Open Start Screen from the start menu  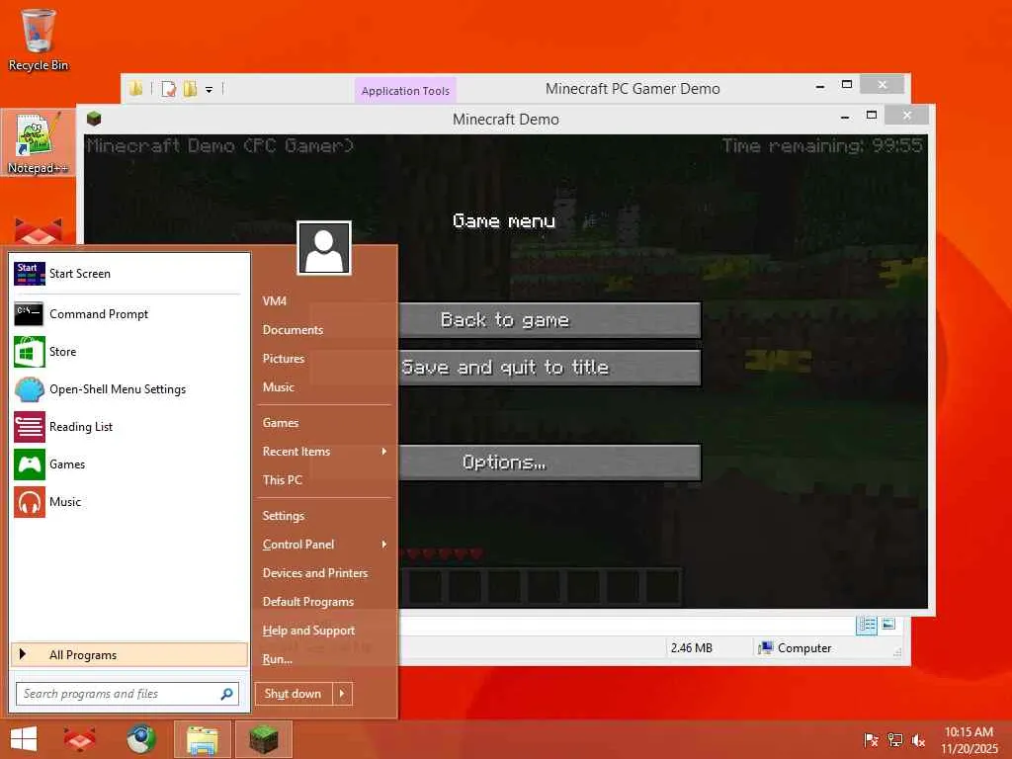(x=129, y=274)
